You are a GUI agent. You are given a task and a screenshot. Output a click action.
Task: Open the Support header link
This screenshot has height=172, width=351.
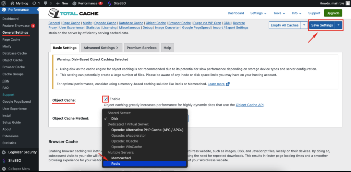tap(314, 13)
